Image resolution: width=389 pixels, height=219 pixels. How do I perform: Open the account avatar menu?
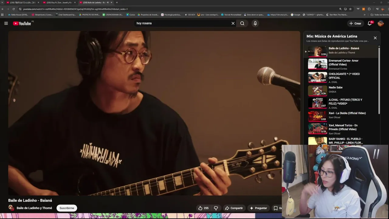(x=380, y=23)
